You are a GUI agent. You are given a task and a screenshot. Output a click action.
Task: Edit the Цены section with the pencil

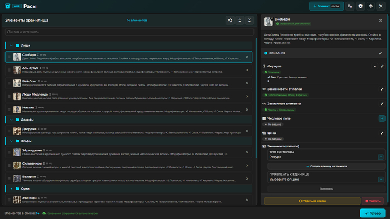382,133
